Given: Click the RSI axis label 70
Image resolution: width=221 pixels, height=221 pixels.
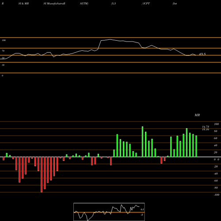Looking at the screenshot, I should [3, 51].
